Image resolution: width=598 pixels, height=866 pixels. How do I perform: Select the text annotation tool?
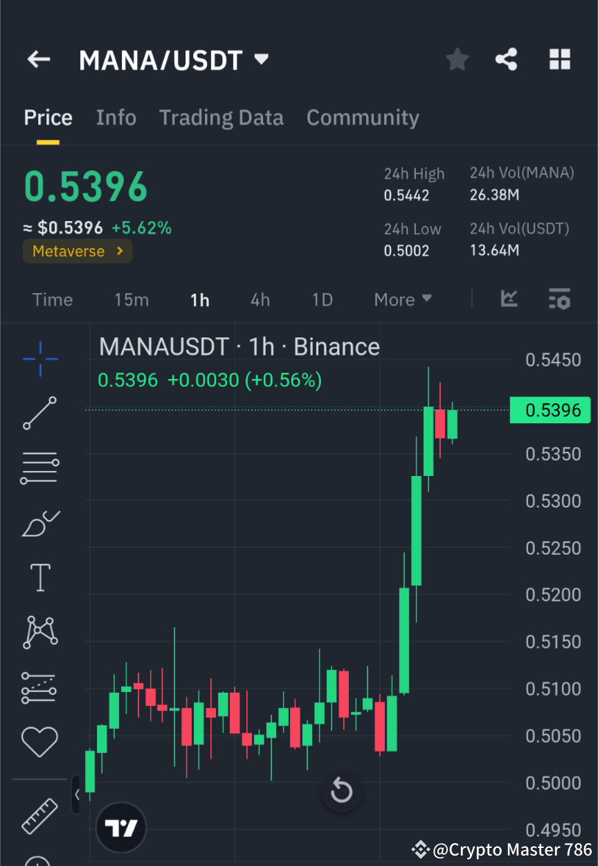39,577
